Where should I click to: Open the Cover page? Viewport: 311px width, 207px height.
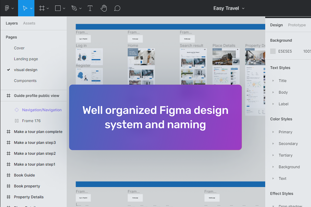19,48
